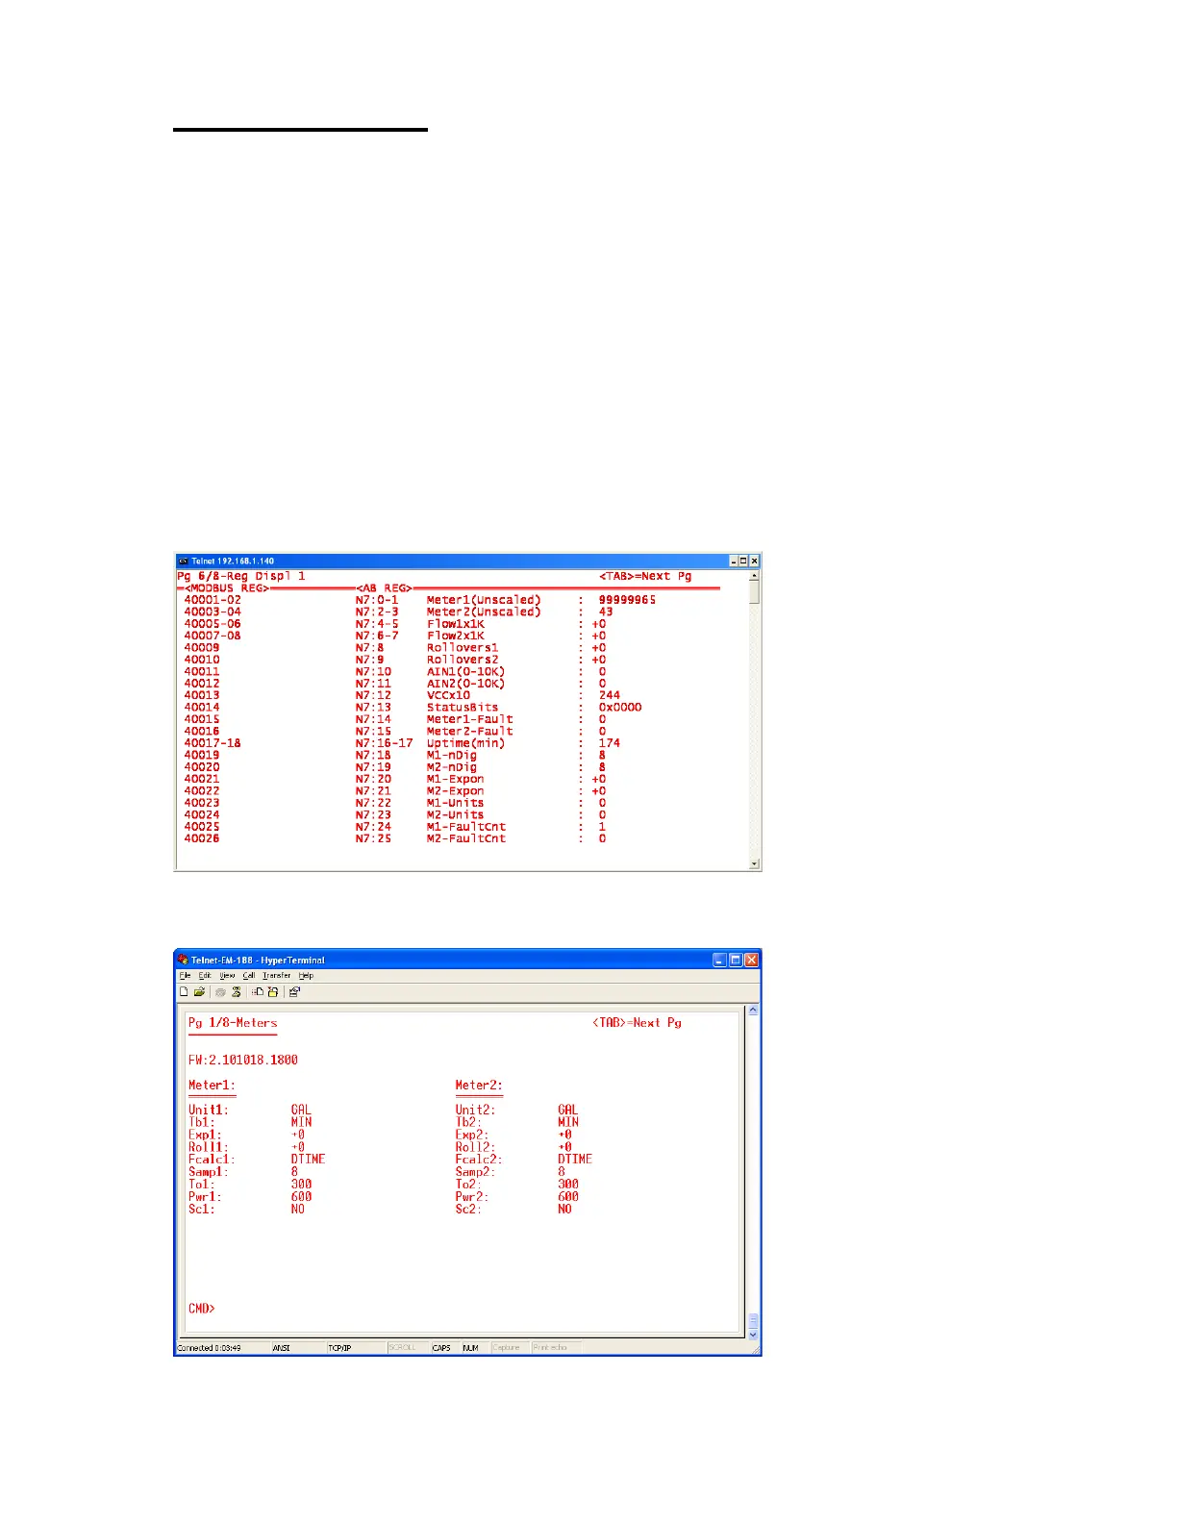Click scroll-down arrow in HyperTerminal window

(x=753, y=1335)
